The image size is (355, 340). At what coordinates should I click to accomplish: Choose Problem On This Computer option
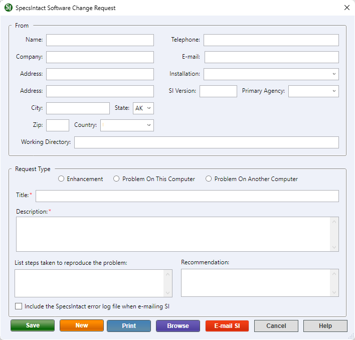[x=116, y=179]
